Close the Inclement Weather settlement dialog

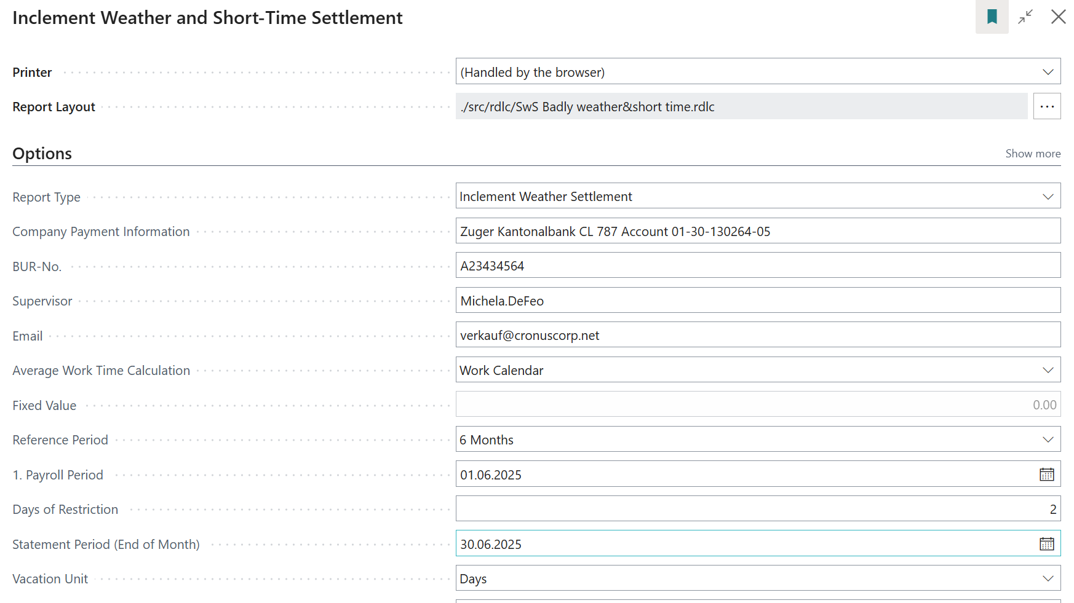pyautogui.click(x=1058, y=17)
